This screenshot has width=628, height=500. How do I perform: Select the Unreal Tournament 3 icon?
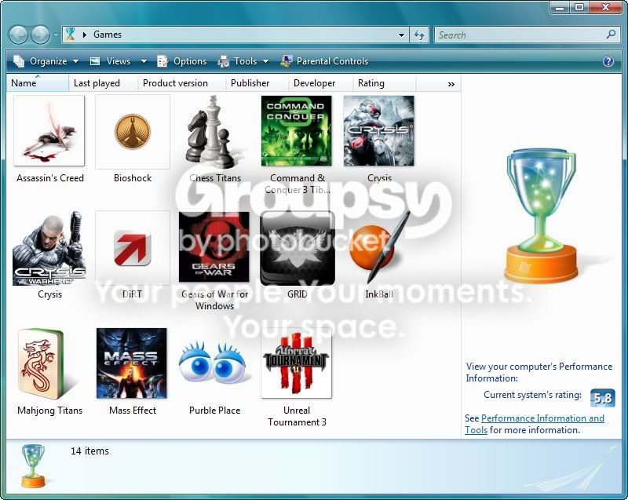tap(297, 363)
